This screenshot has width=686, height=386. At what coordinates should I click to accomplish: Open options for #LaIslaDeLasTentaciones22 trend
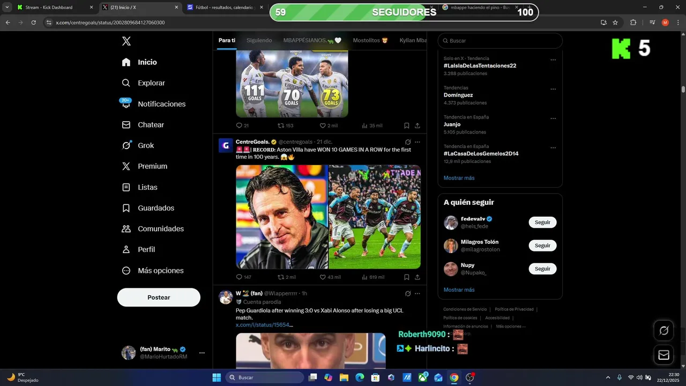point(553,60)
